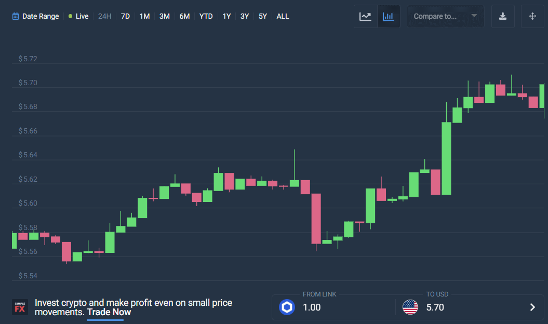Viewport: 548px width, 324px height.
Task: Switch to line chart view
Action: point(366,17)
